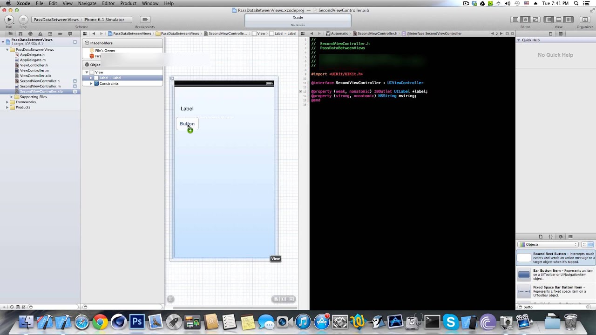Open the Product menu
The image size is (596, 335).
128,3
